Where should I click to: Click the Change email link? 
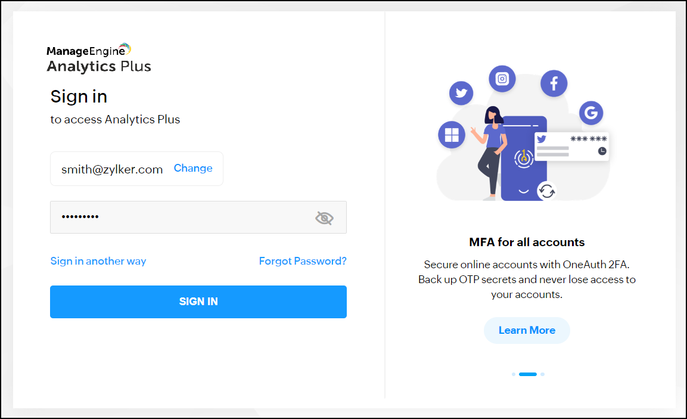(x=193, y=169)
